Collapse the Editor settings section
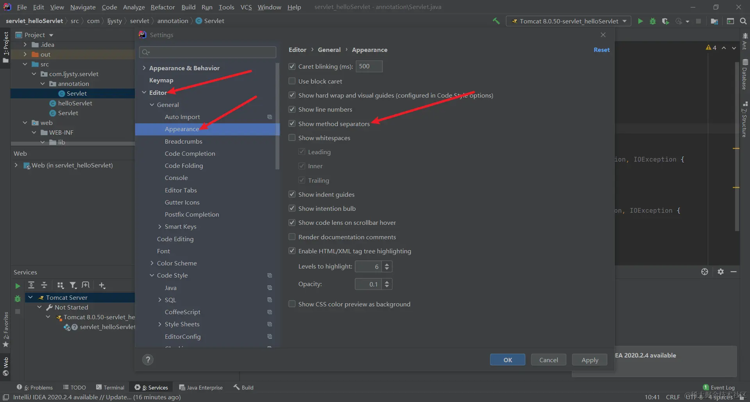 tap(144, 92)
